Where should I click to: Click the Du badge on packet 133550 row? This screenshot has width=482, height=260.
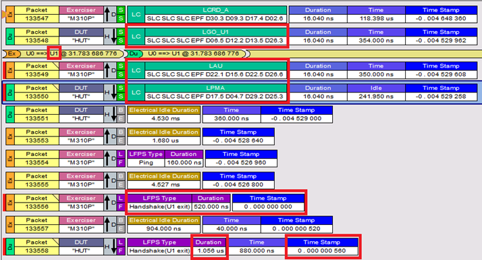pos(10,93)
